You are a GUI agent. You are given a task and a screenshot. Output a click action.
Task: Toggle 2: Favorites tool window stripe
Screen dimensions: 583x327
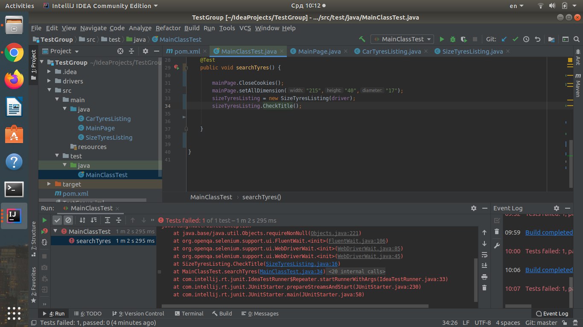(x=34, y=285)
